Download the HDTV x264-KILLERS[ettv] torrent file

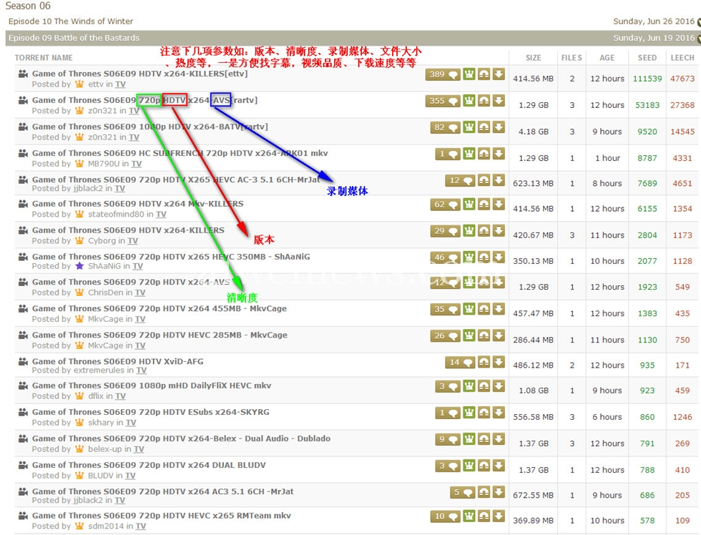point(499,74)
